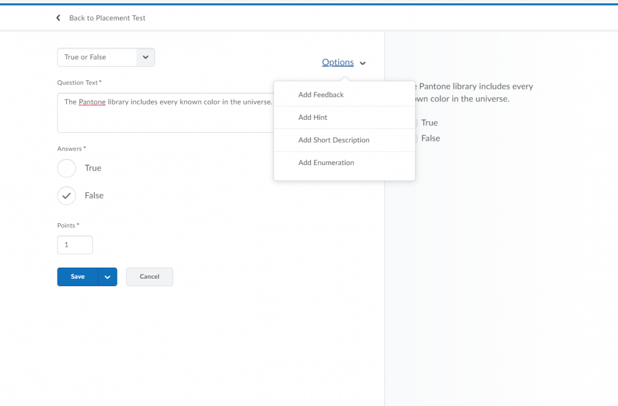
Task: Select the True radio button under Answers
Action: 66,168
